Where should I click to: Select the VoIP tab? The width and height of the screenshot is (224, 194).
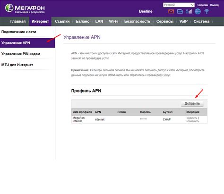click(x=183, y=21)
